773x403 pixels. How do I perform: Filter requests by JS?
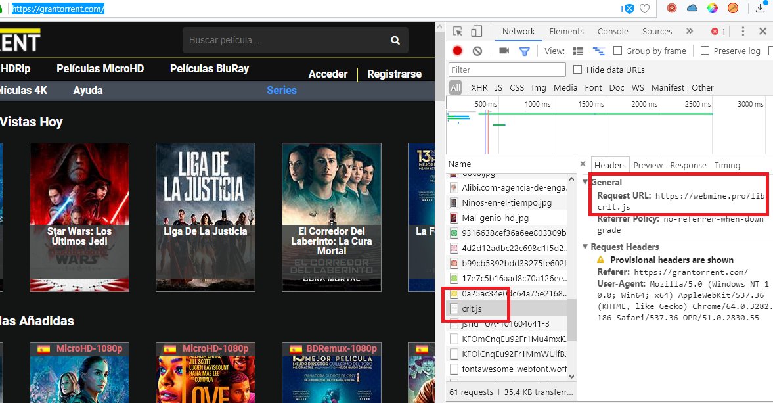click(x=498, y=87)
